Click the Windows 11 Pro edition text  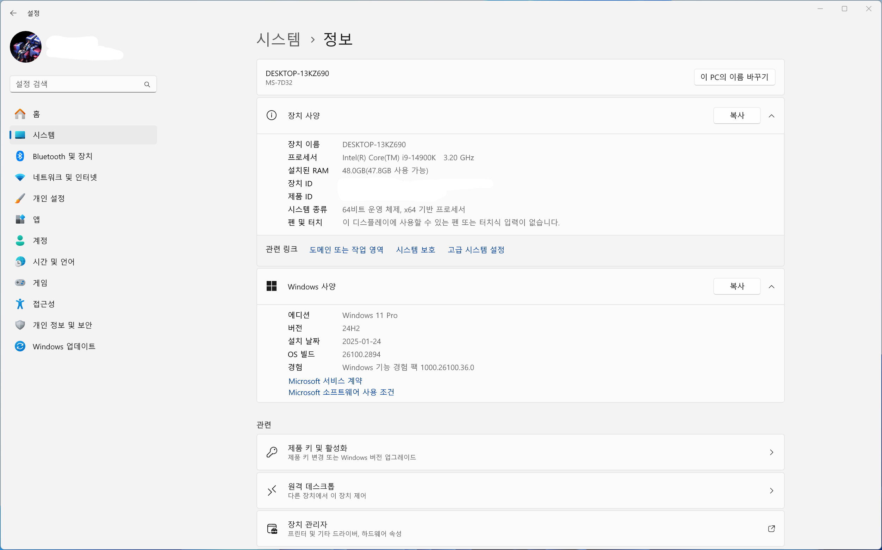370,315
